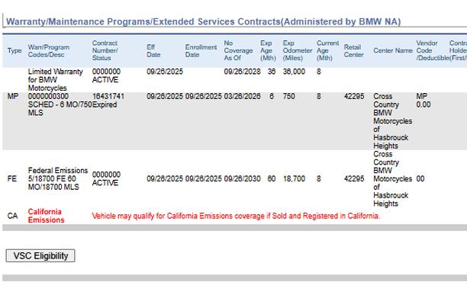Click the 'Center Name' column header
This screenshot has height=292, width=467.
pyautogui.click(x=393, y=50)
